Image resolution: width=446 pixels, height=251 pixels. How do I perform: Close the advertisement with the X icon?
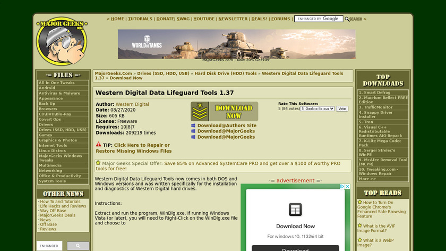[x=347, y=186]
